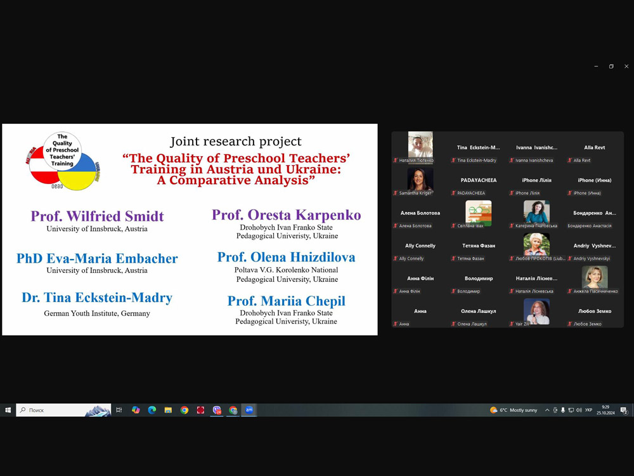Open the clock and date flyout
The height and width of the screenshot is (476, 634).
pos(605,410)
